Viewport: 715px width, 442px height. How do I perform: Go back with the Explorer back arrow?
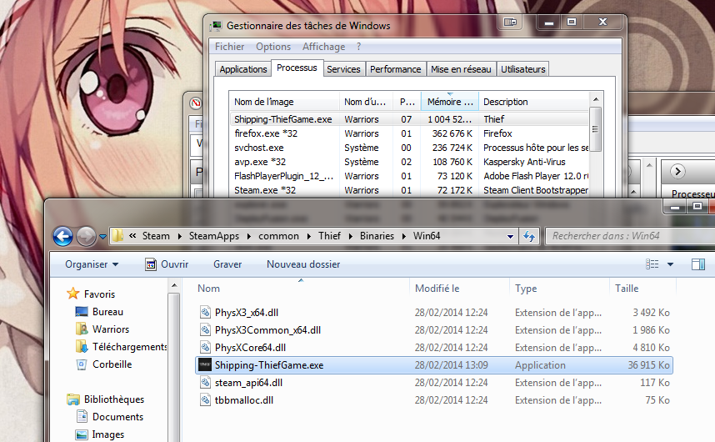[62, 236]
